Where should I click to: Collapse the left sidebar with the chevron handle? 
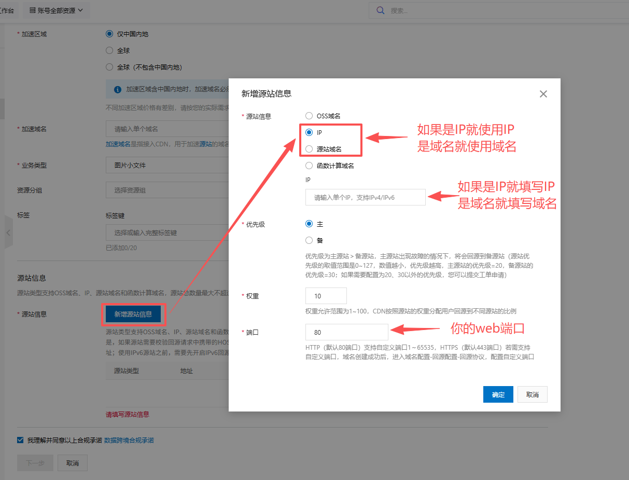(x=8, y=232)
